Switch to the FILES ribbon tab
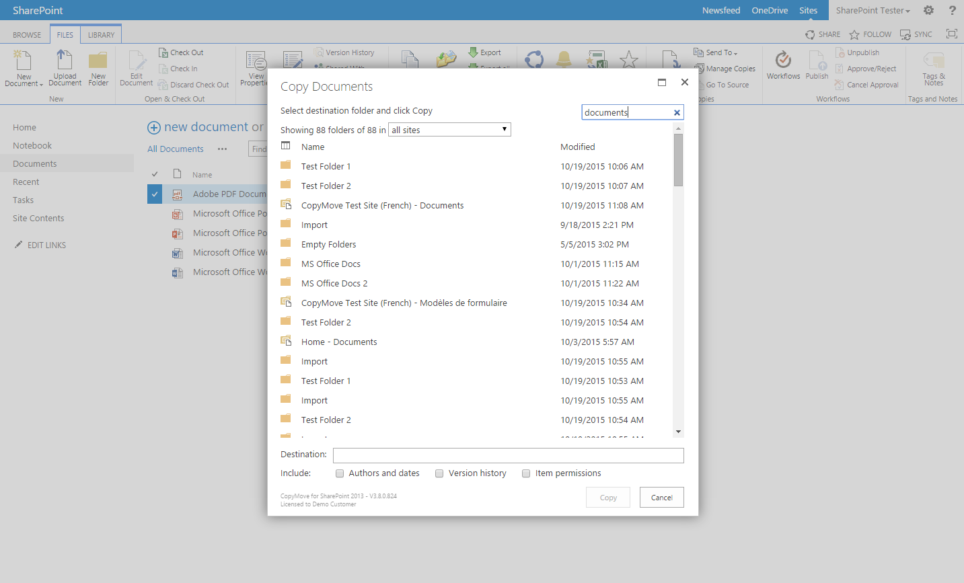 point(65,35)
